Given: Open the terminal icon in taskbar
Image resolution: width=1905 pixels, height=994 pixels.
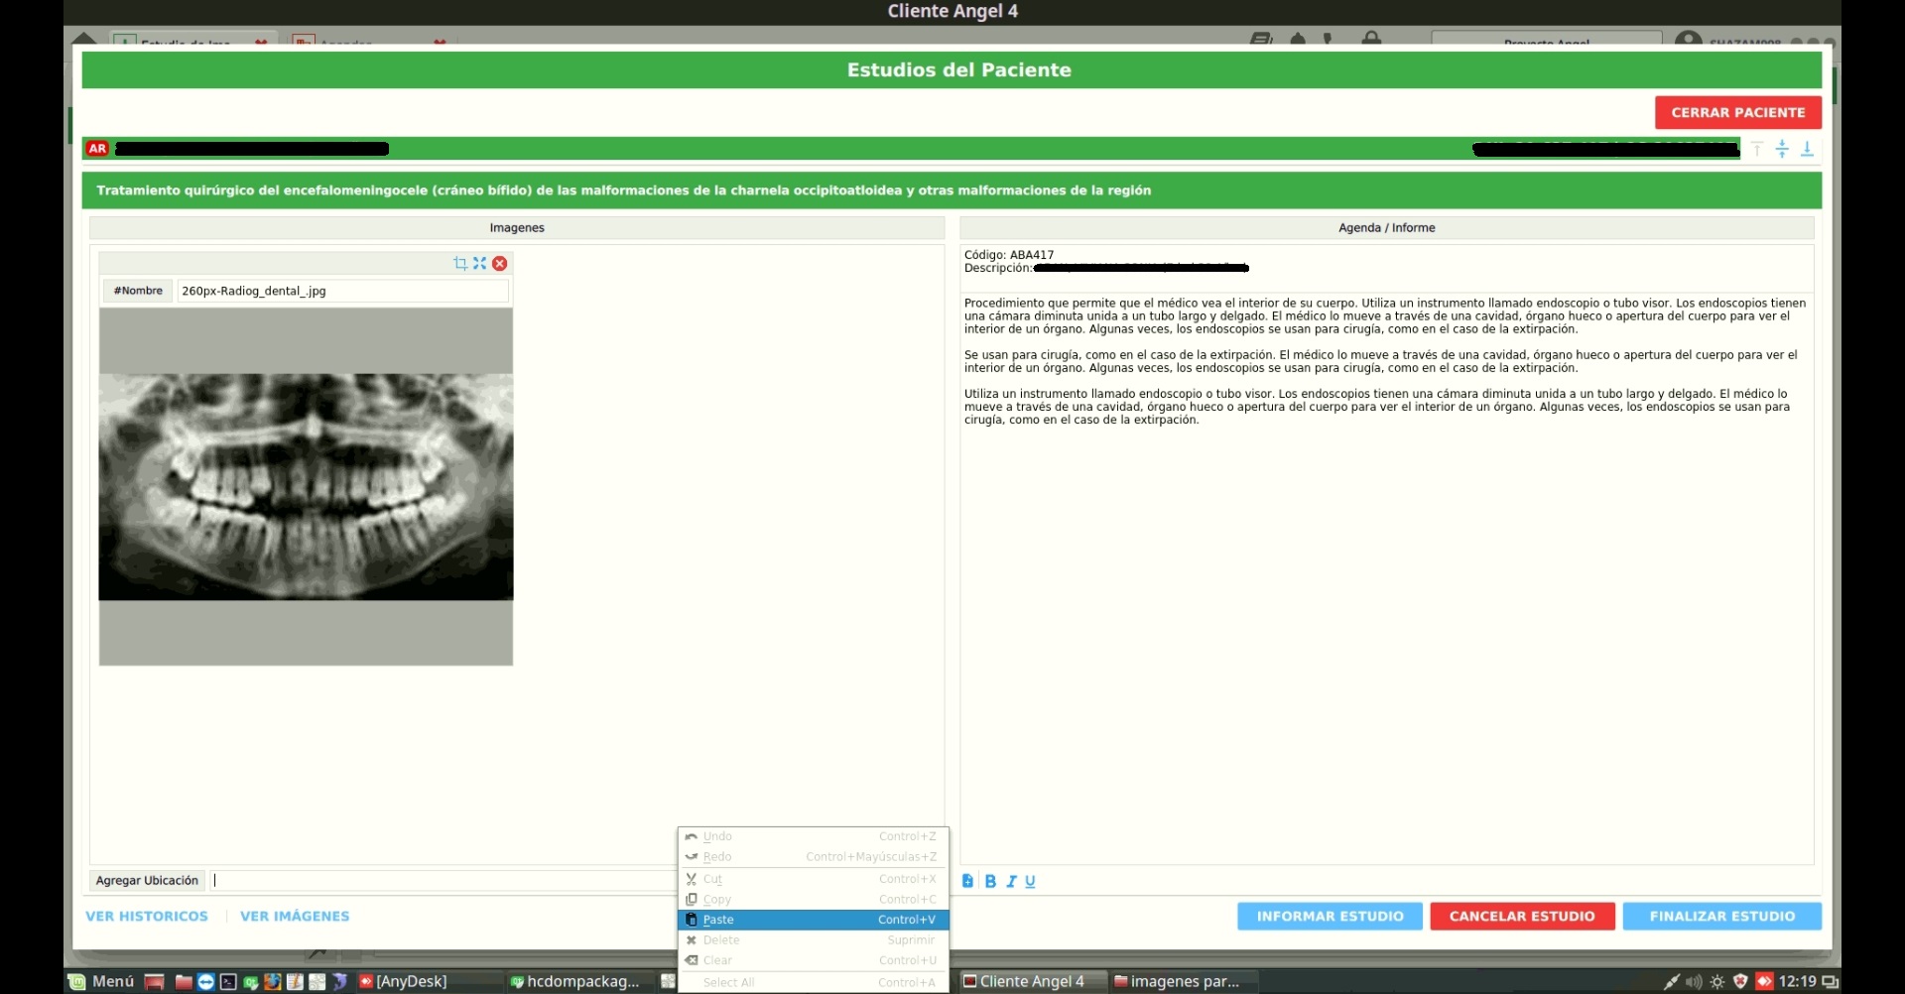Looking at the screenshot, I should 228,981.
